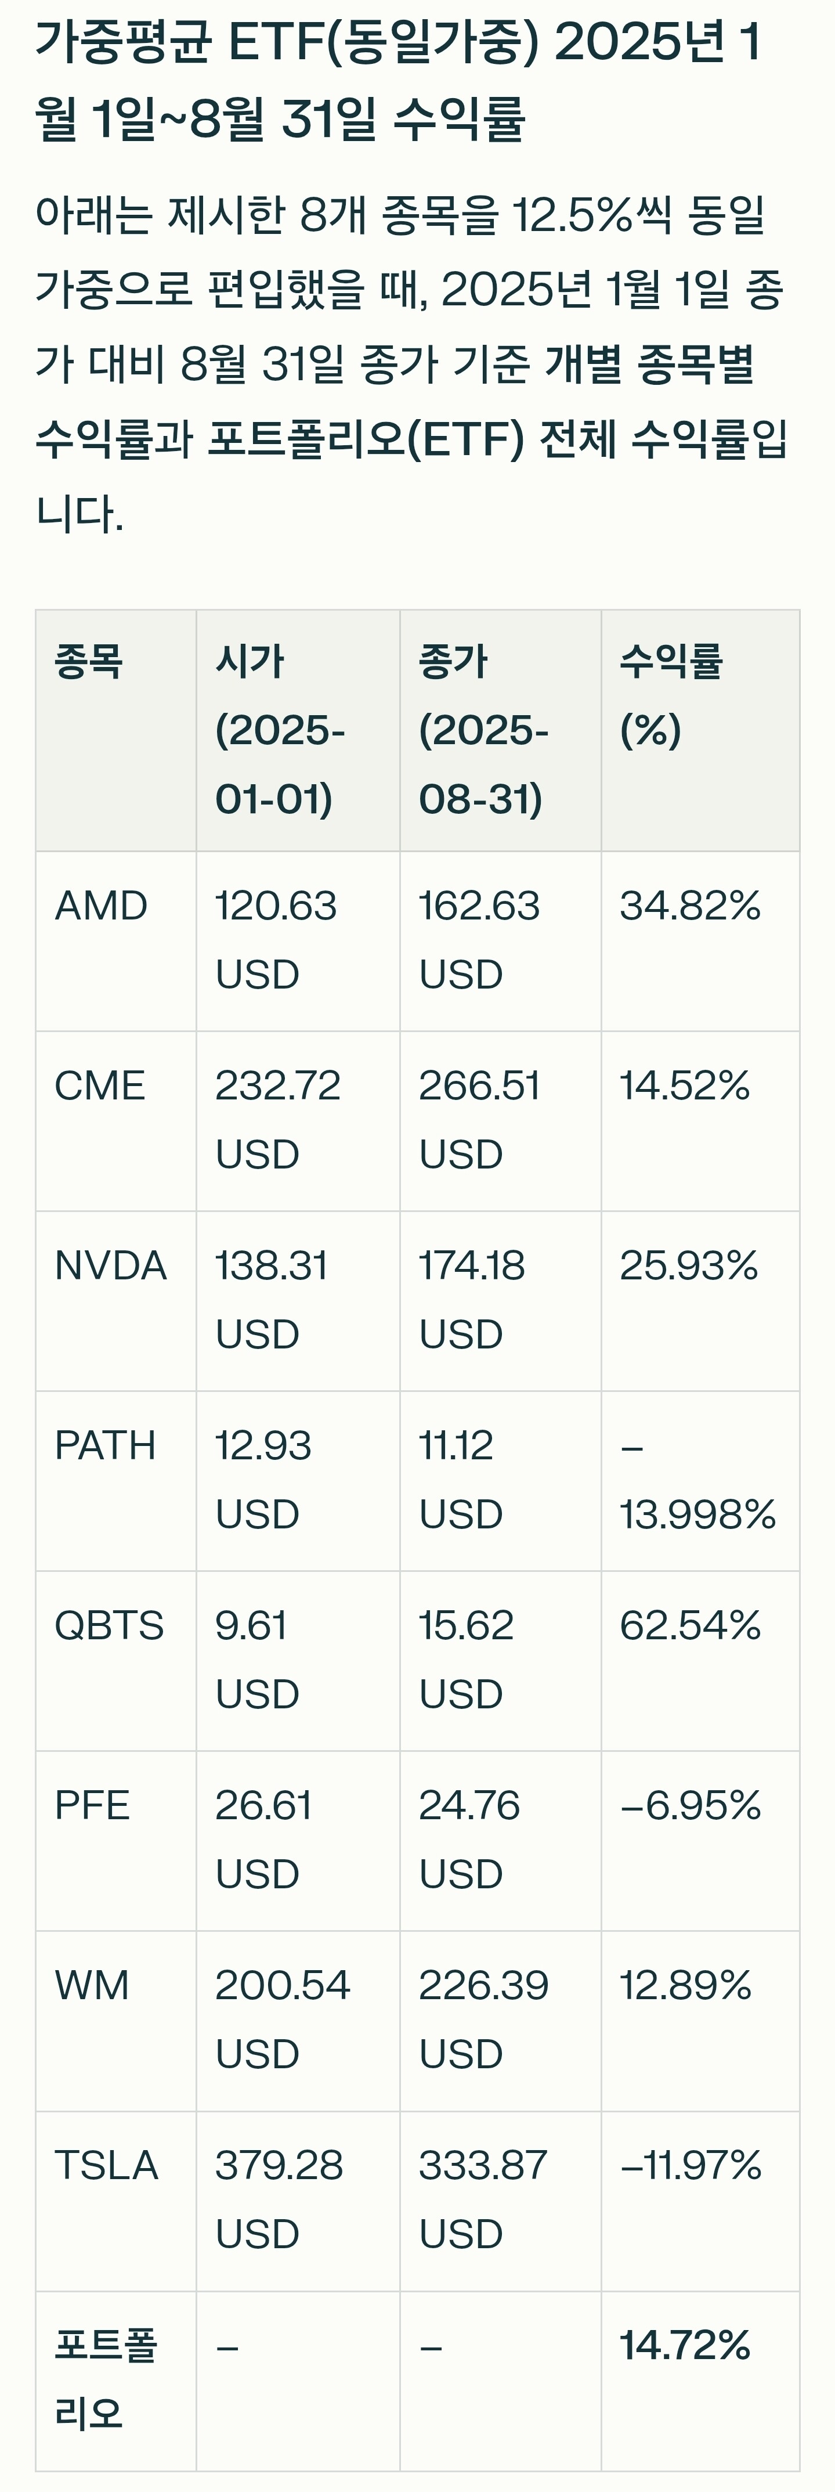Viewport: 835px width, 2492px height.
Task: Click CME's opening price 232.72 USD
Action: 278,1119
